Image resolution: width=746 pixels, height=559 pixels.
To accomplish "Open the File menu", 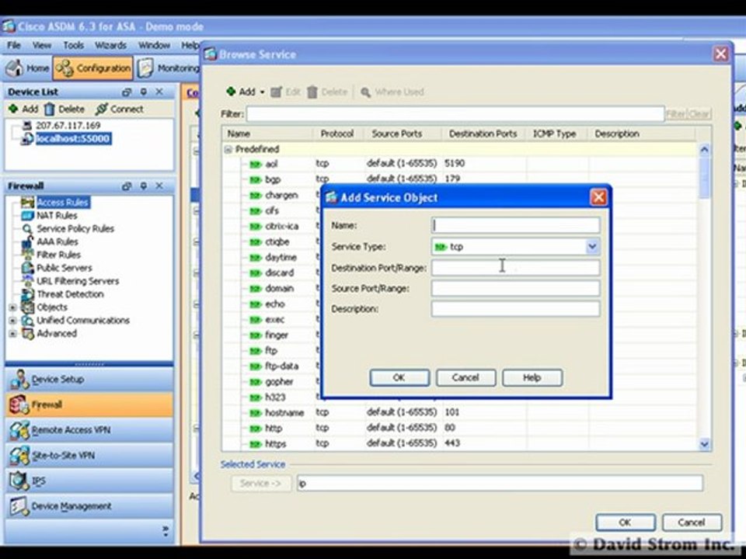I will 14,45.
